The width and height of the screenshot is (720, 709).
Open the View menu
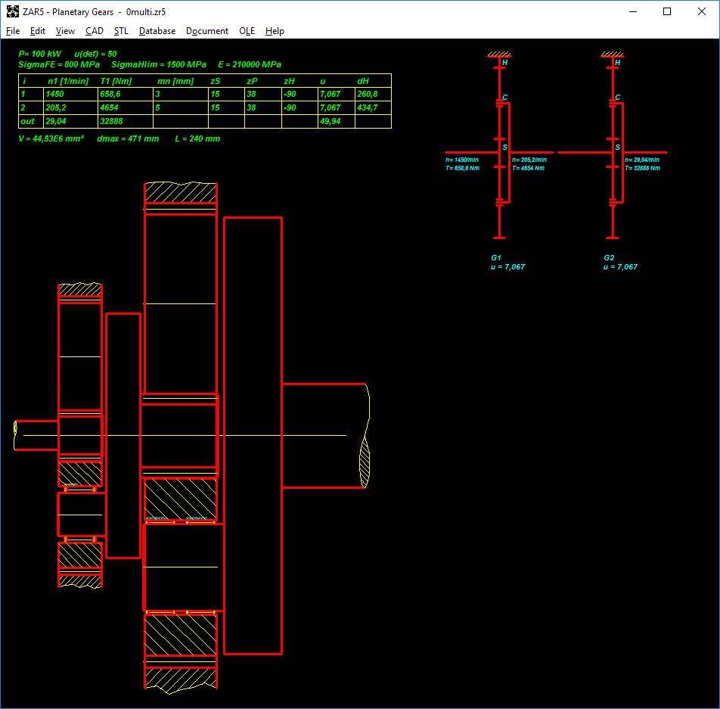tap(66, 31)
